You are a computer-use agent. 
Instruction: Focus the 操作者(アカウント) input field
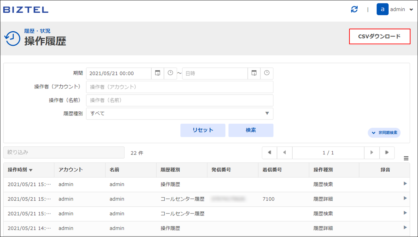coord(180,87)
